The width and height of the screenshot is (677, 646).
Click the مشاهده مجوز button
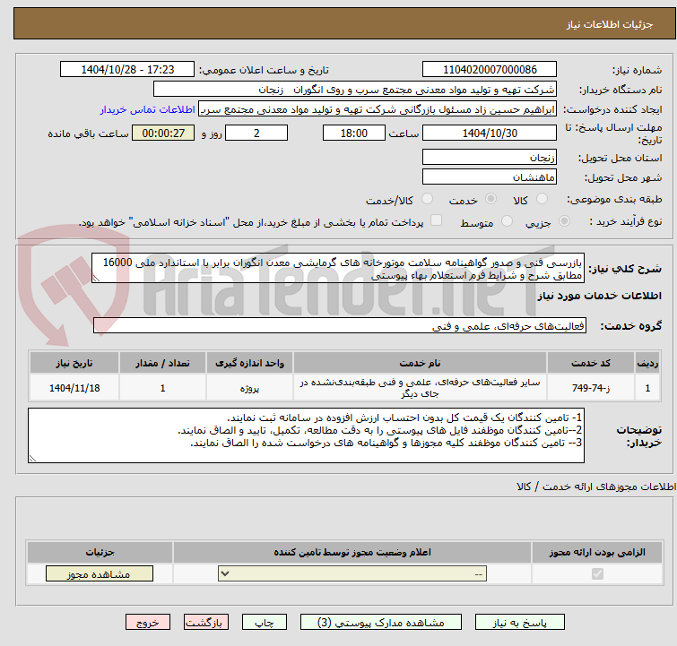click(x=100, y=574)
